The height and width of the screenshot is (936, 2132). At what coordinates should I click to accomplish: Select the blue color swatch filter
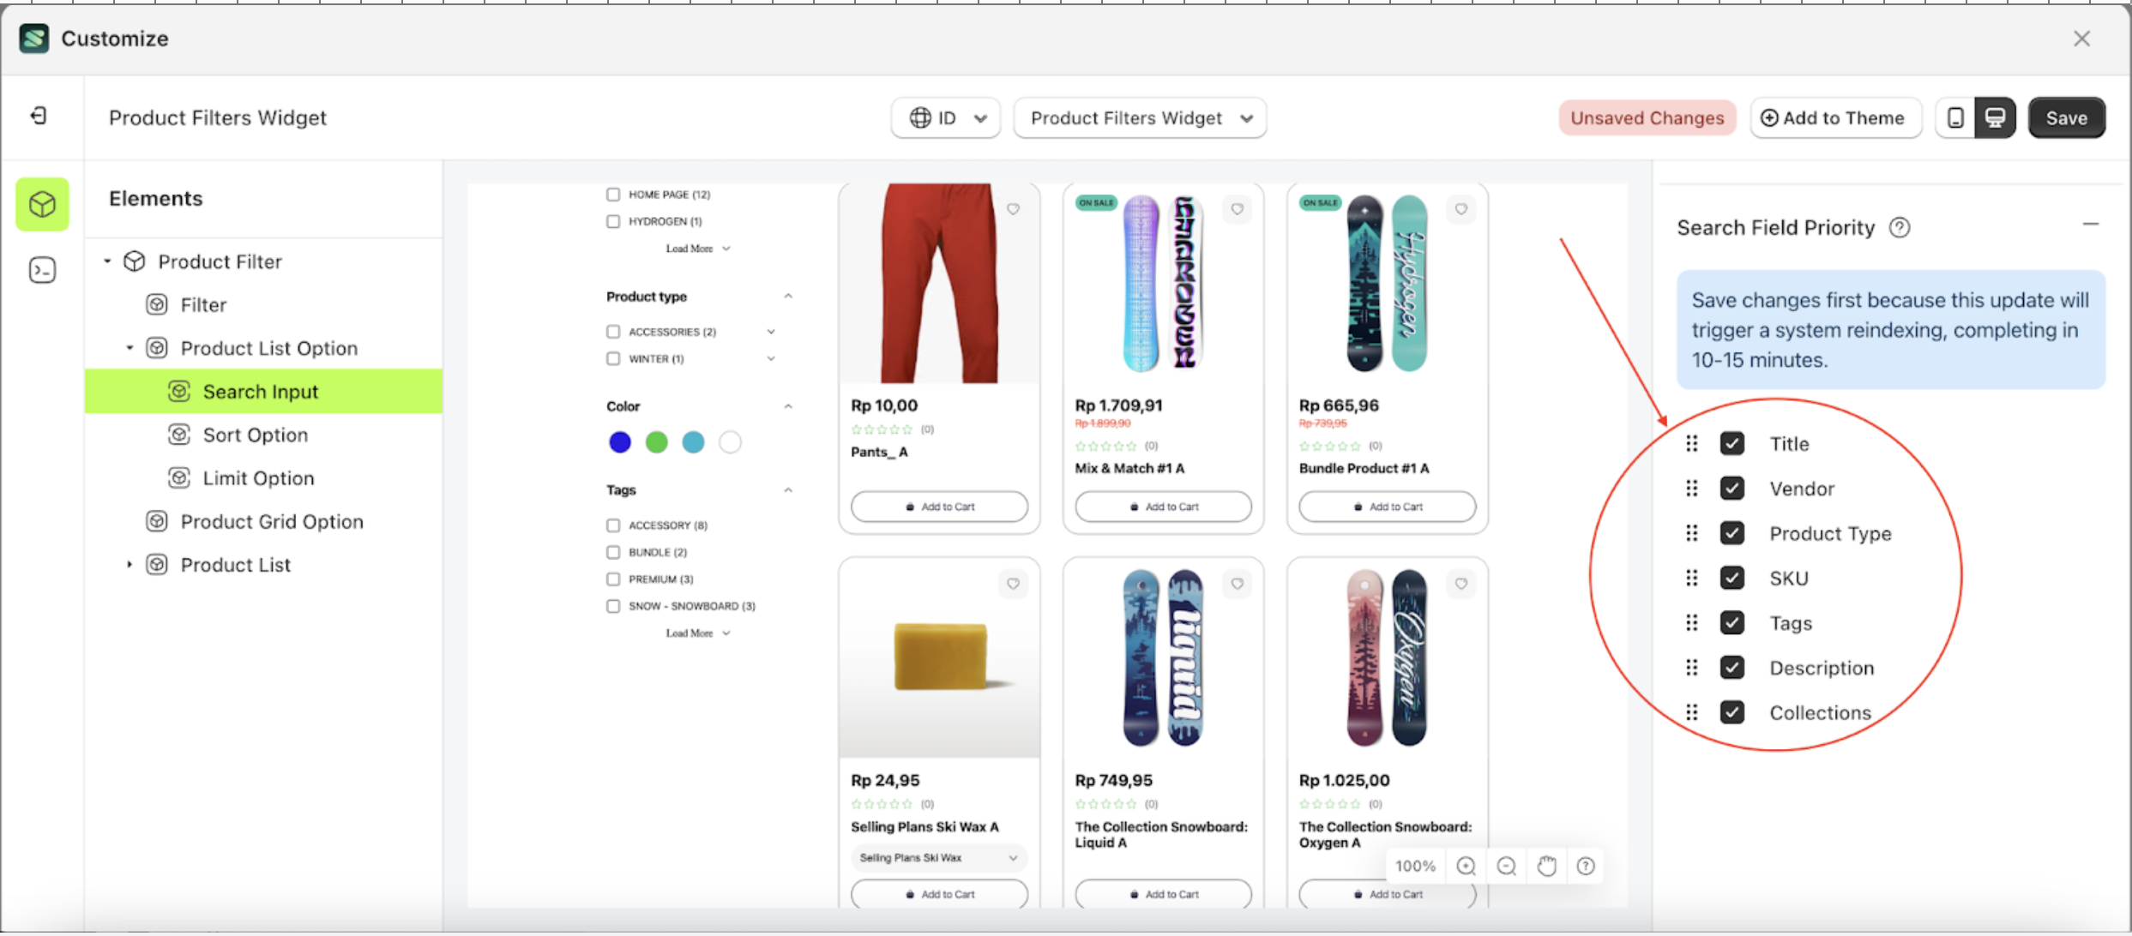619,441
